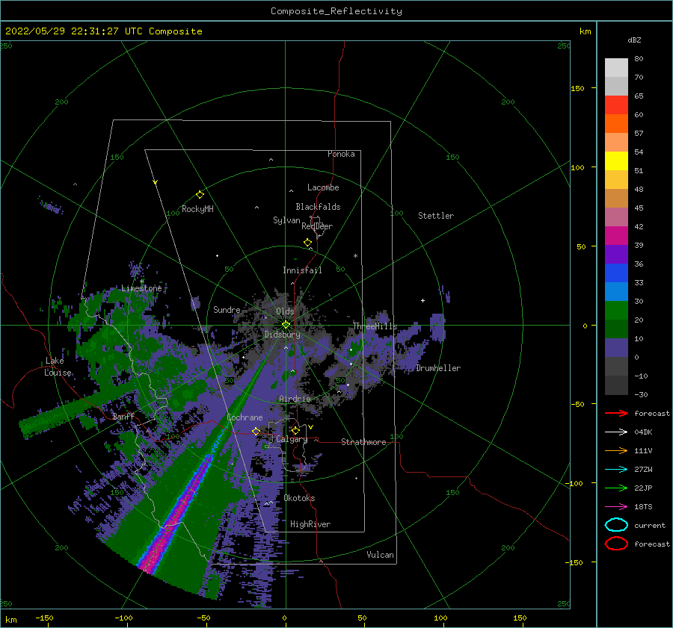
Task: Click the yellow diamond marker below Cochrane
Action: (256, 431)
